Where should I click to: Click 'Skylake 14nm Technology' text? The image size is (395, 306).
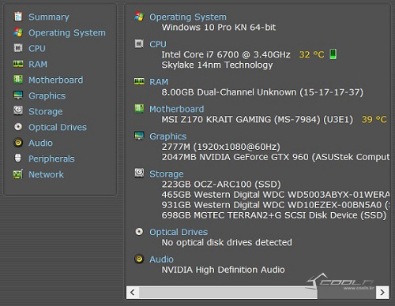[217, 65]
